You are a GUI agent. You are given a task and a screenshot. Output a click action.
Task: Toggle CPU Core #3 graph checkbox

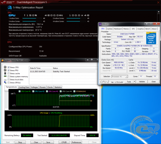pos(47,91)
